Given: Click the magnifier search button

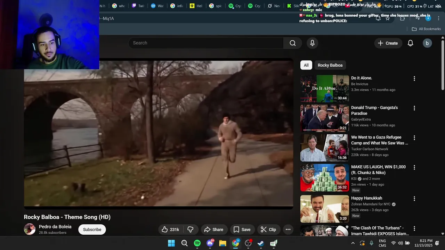Looking at the screenshot, I should [293, 43].
